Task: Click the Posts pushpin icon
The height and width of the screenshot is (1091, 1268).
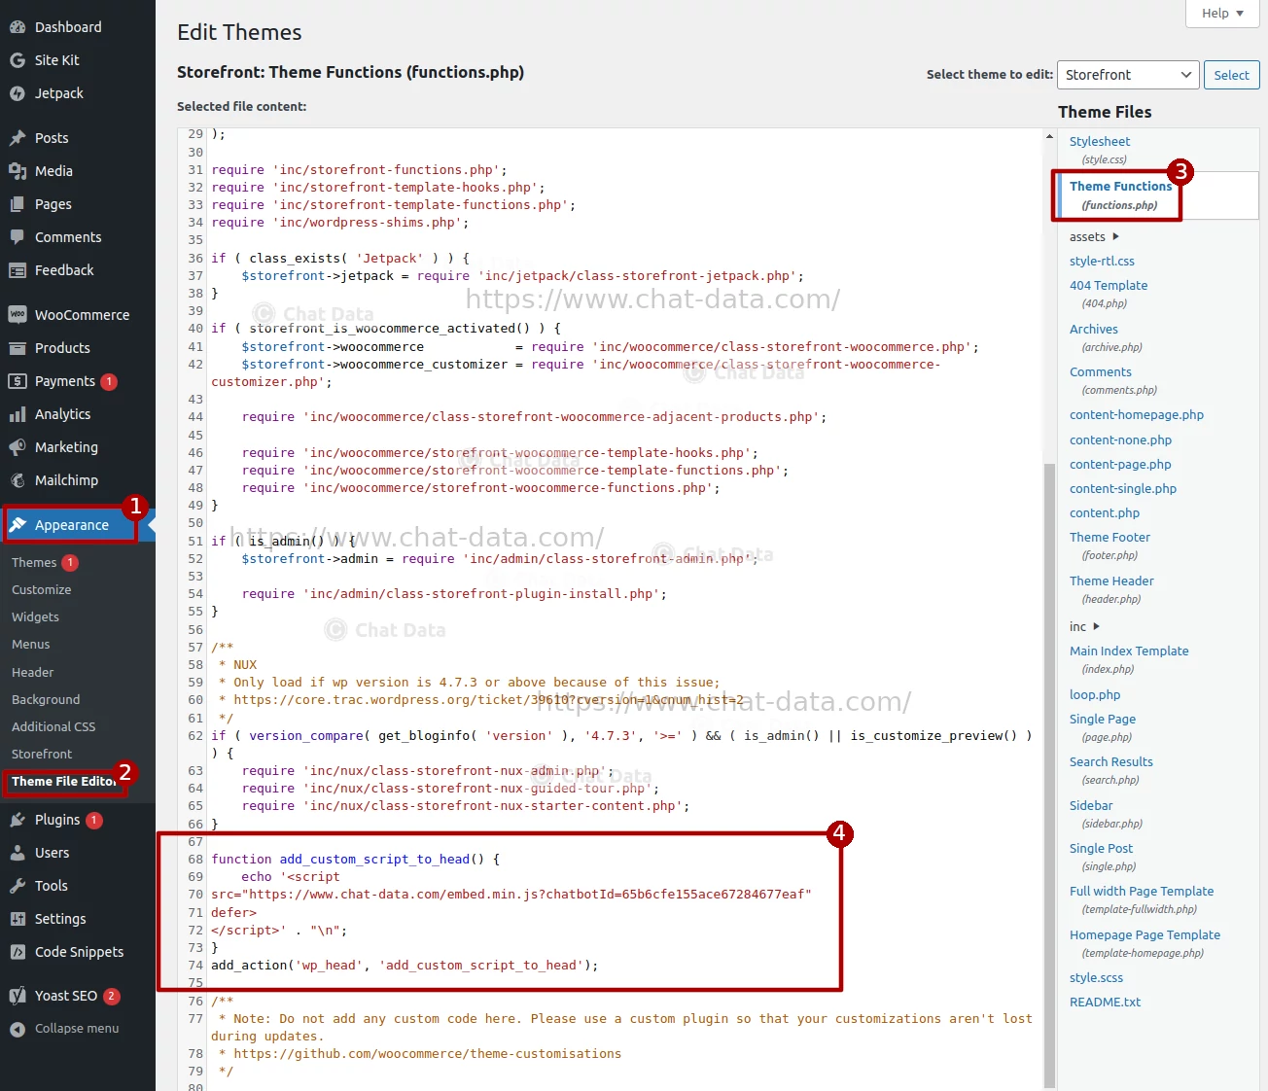Action: point(18,138)
